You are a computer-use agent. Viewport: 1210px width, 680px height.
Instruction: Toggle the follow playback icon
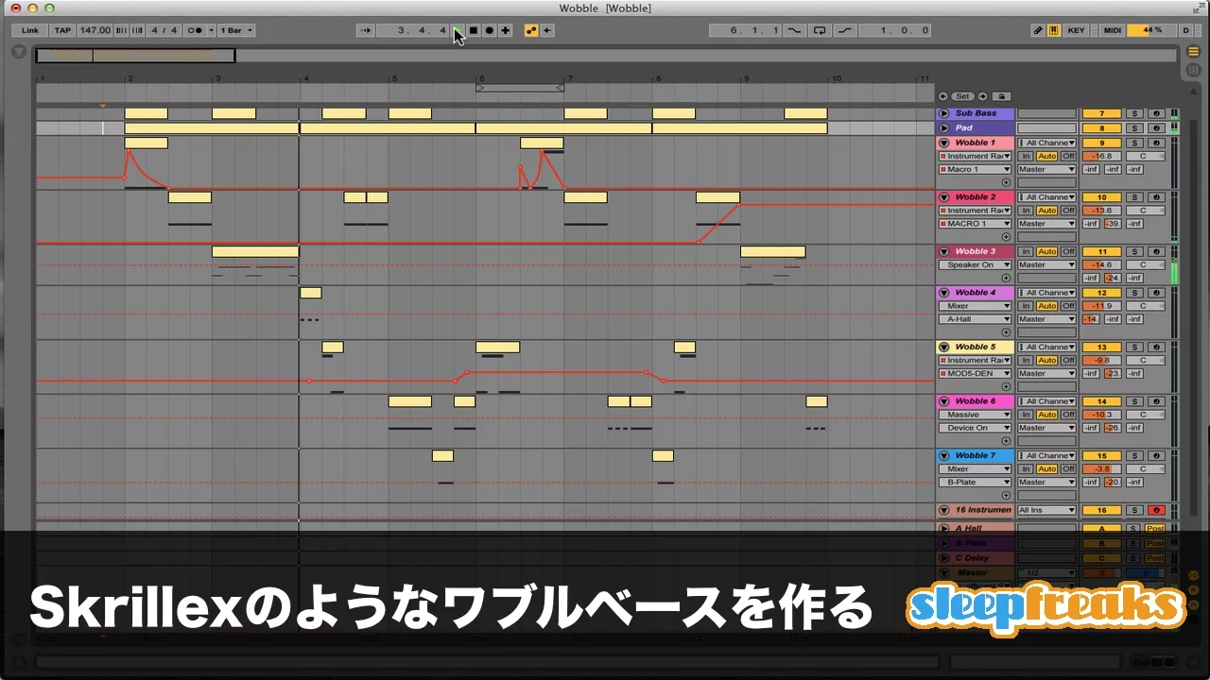365,30
